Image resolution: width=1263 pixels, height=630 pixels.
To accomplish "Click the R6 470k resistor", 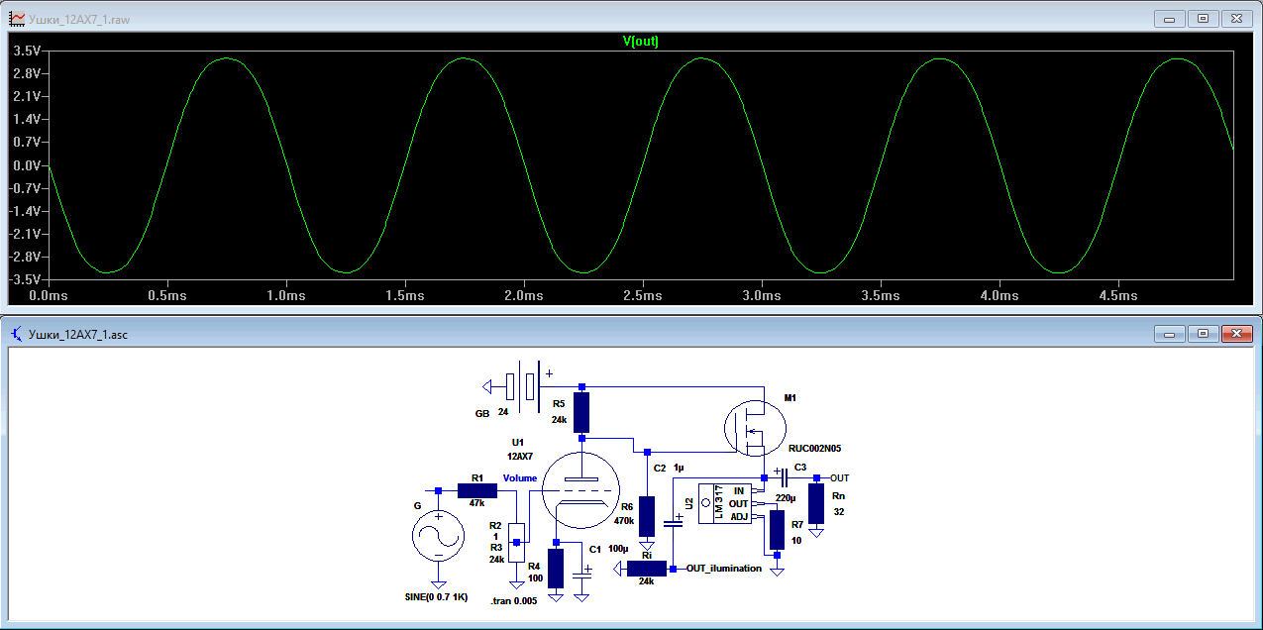I will point(647,516).
